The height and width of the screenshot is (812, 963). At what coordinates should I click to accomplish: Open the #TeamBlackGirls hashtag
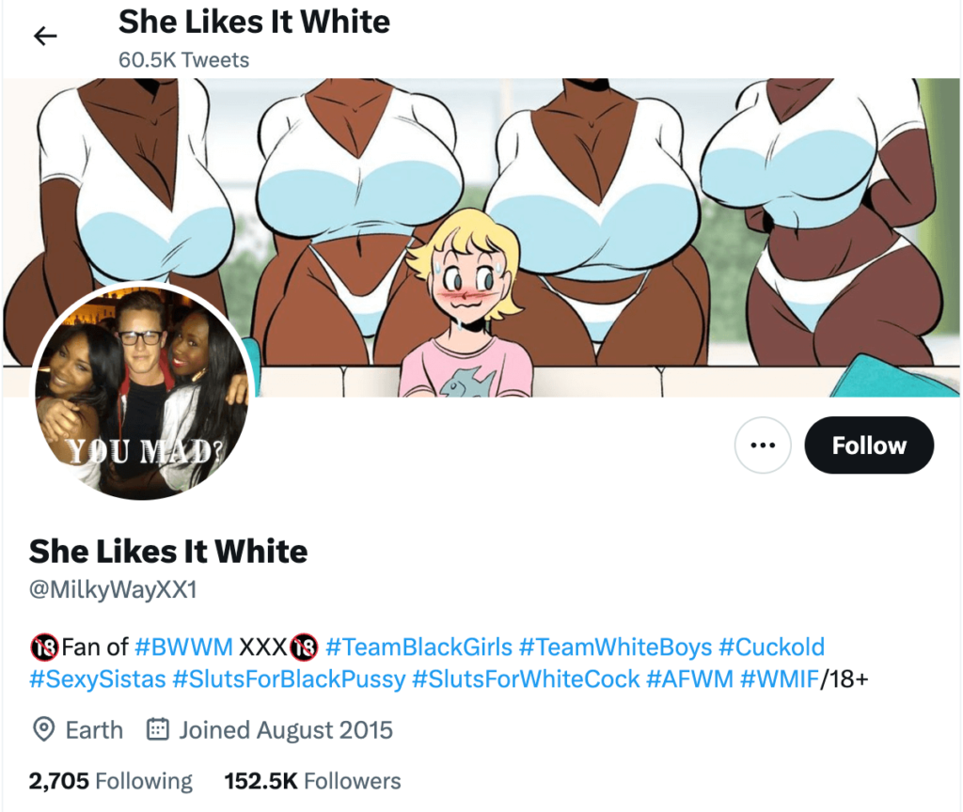418,647
